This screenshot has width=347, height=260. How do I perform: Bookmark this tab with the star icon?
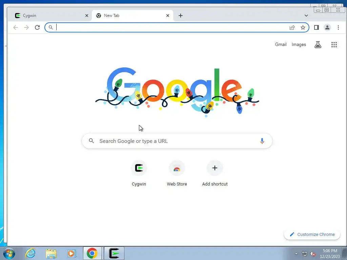tap(303, 27)
